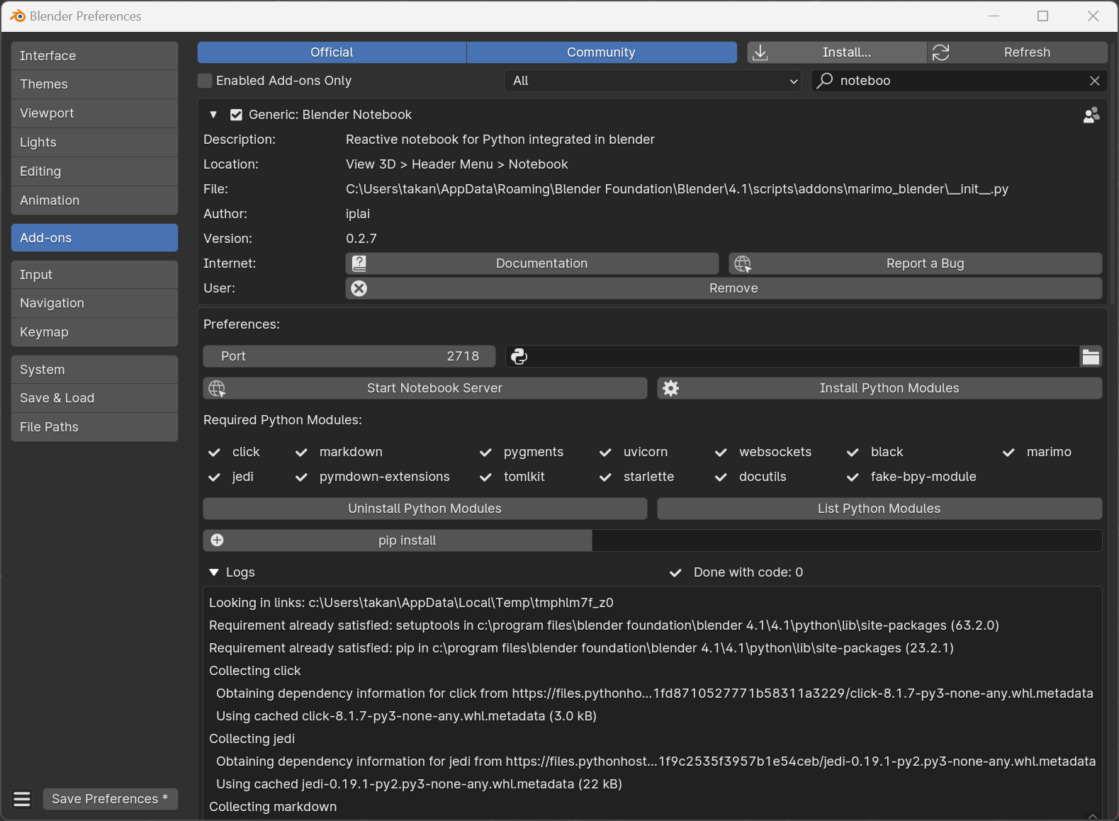Screen dimensions: 1119x821
Task: Click the Python icon in path field
Action: click(519, 356)
